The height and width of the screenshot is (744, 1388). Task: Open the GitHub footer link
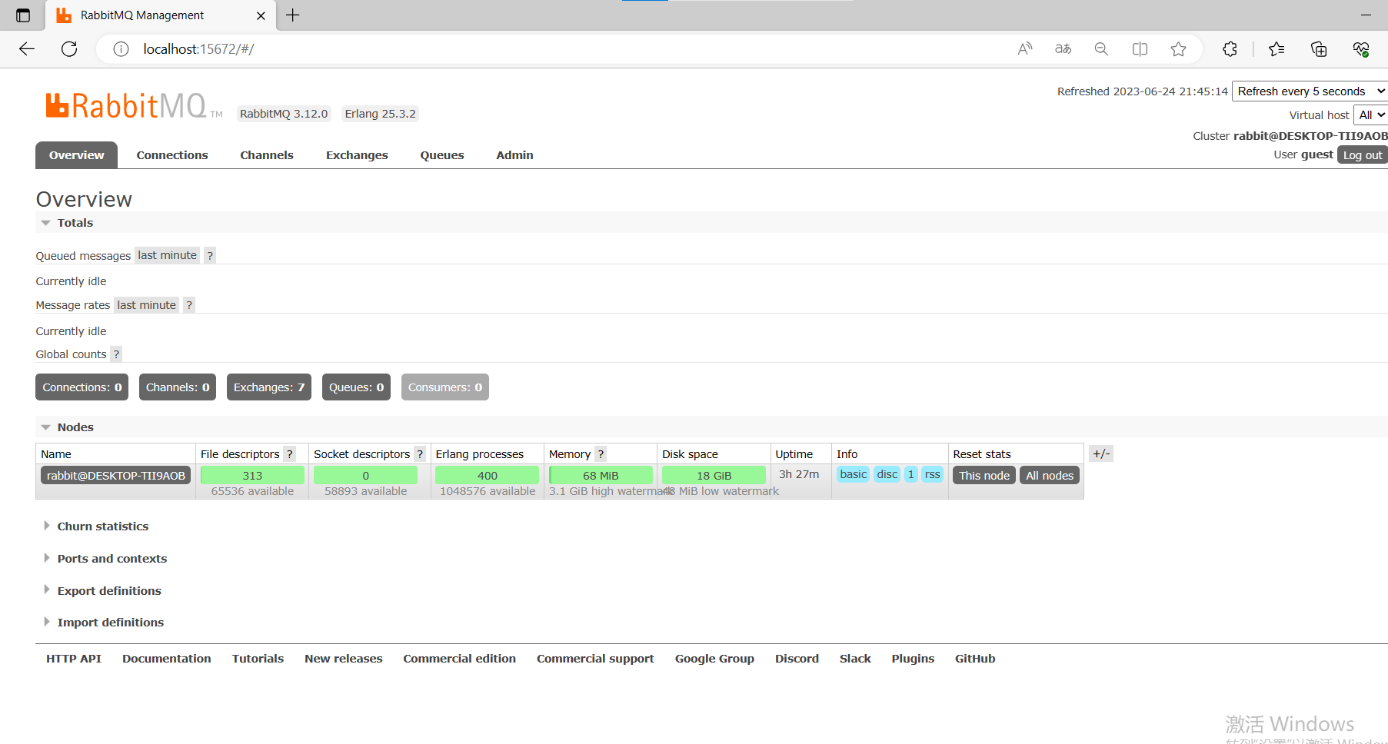[975, 659]
